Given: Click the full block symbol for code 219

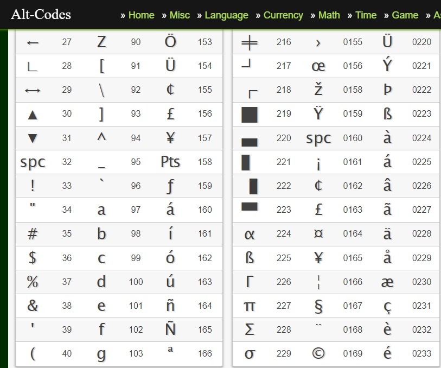Looking at the screenshot, I should [250, 114].
